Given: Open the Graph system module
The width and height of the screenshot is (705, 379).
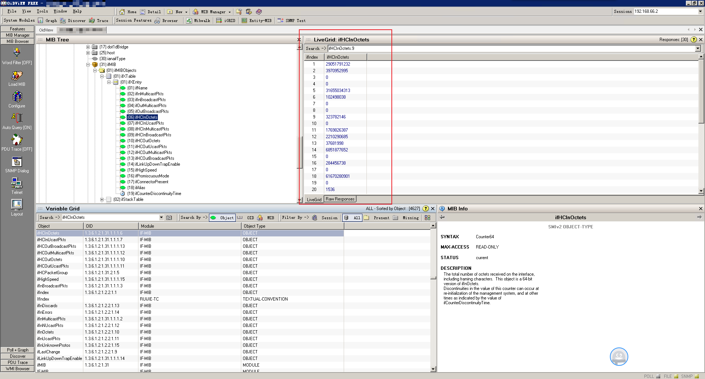Looking at the screenshot, I should click(x=47, y=21).
